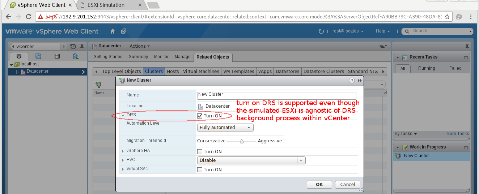This screenshot has width=479, height=194.
Task: Switch to Networking inventory tab icon
Action: [75, 56]
